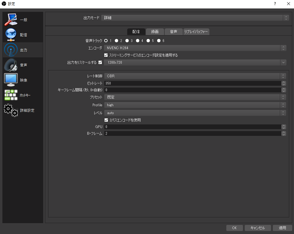Click the キーフレーム間隔 spinner arrows
The height and width of the screenshot is (234, 294).
pyautogui.click(x=284, y=90)
